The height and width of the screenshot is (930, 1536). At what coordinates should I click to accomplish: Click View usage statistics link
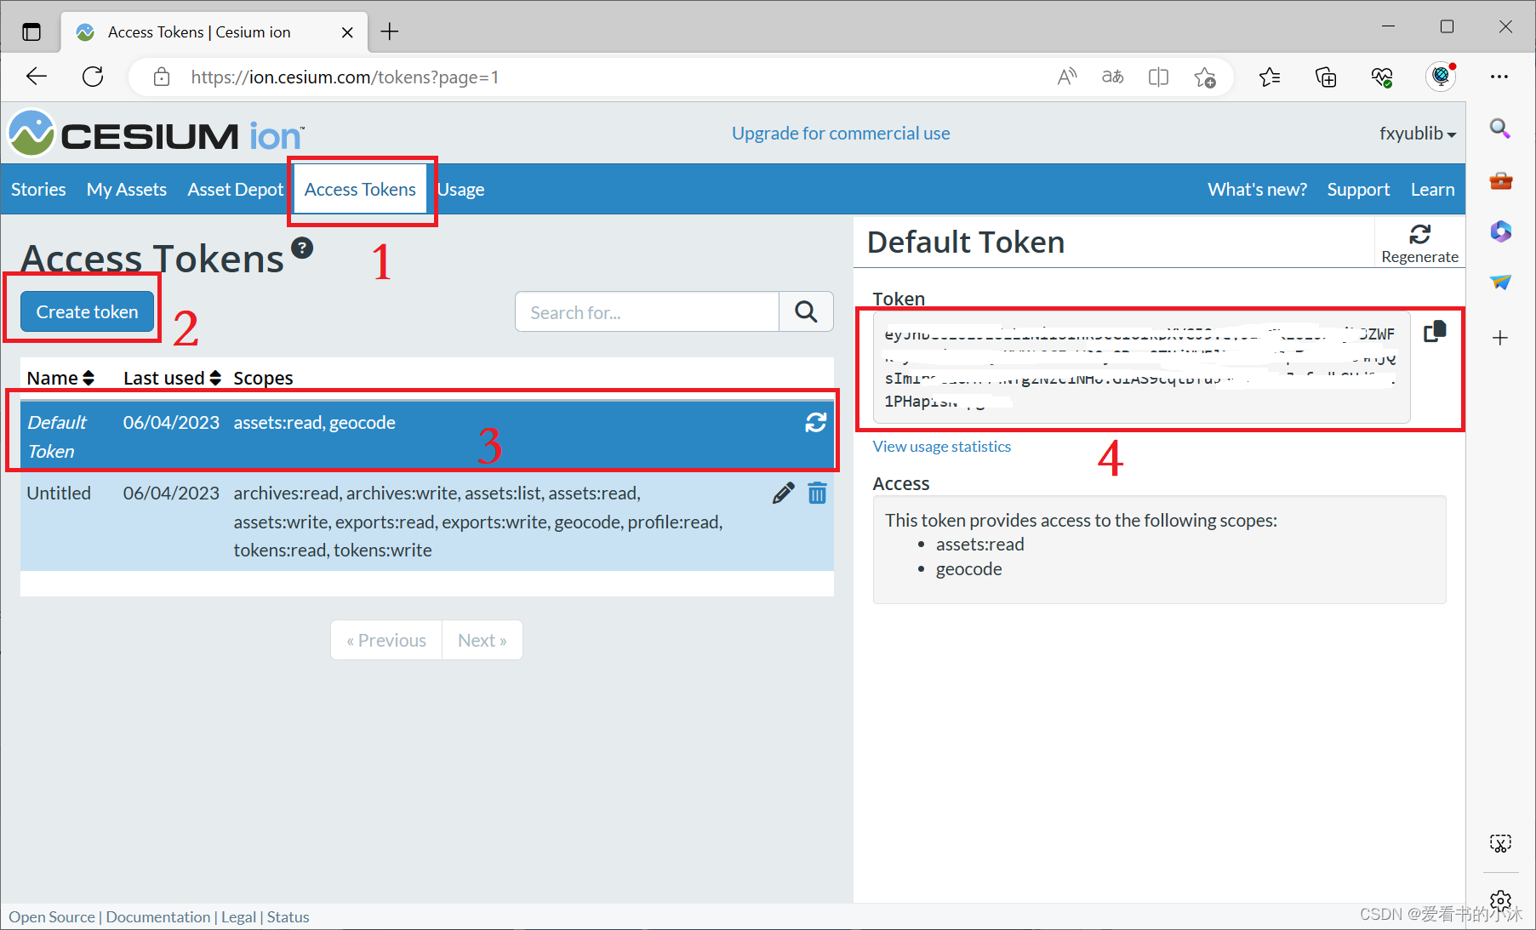tap(942, 447)
